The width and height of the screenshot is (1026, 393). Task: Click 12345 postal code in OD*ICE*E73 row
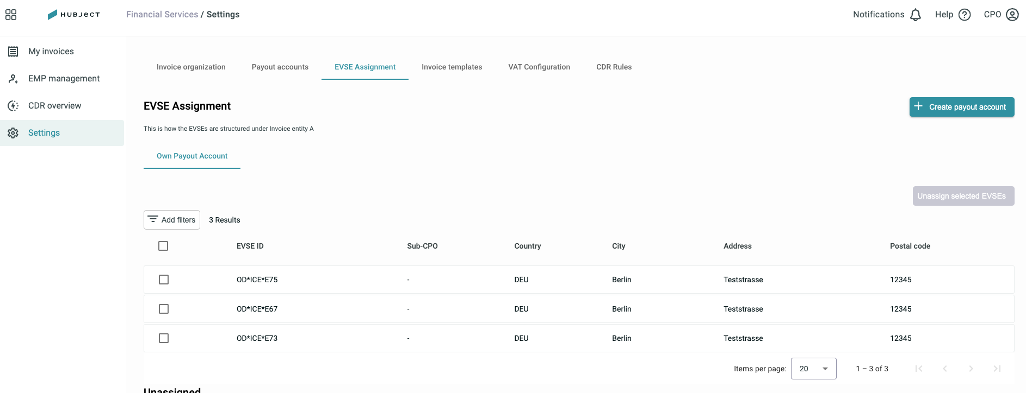[x=901, y=338]
